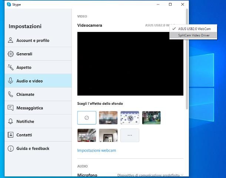
Task: Maximize the Skype window
Action: [x=170, y=4]
